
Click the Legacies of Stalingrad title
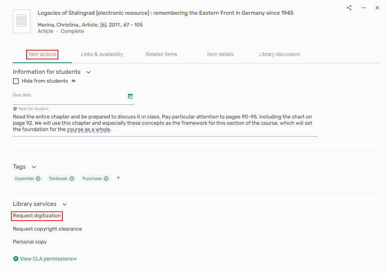tap(165, 13)
